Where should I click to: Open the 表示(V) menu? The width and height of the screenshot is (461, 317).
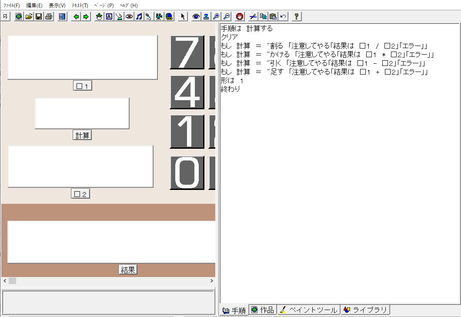point(57,6)
